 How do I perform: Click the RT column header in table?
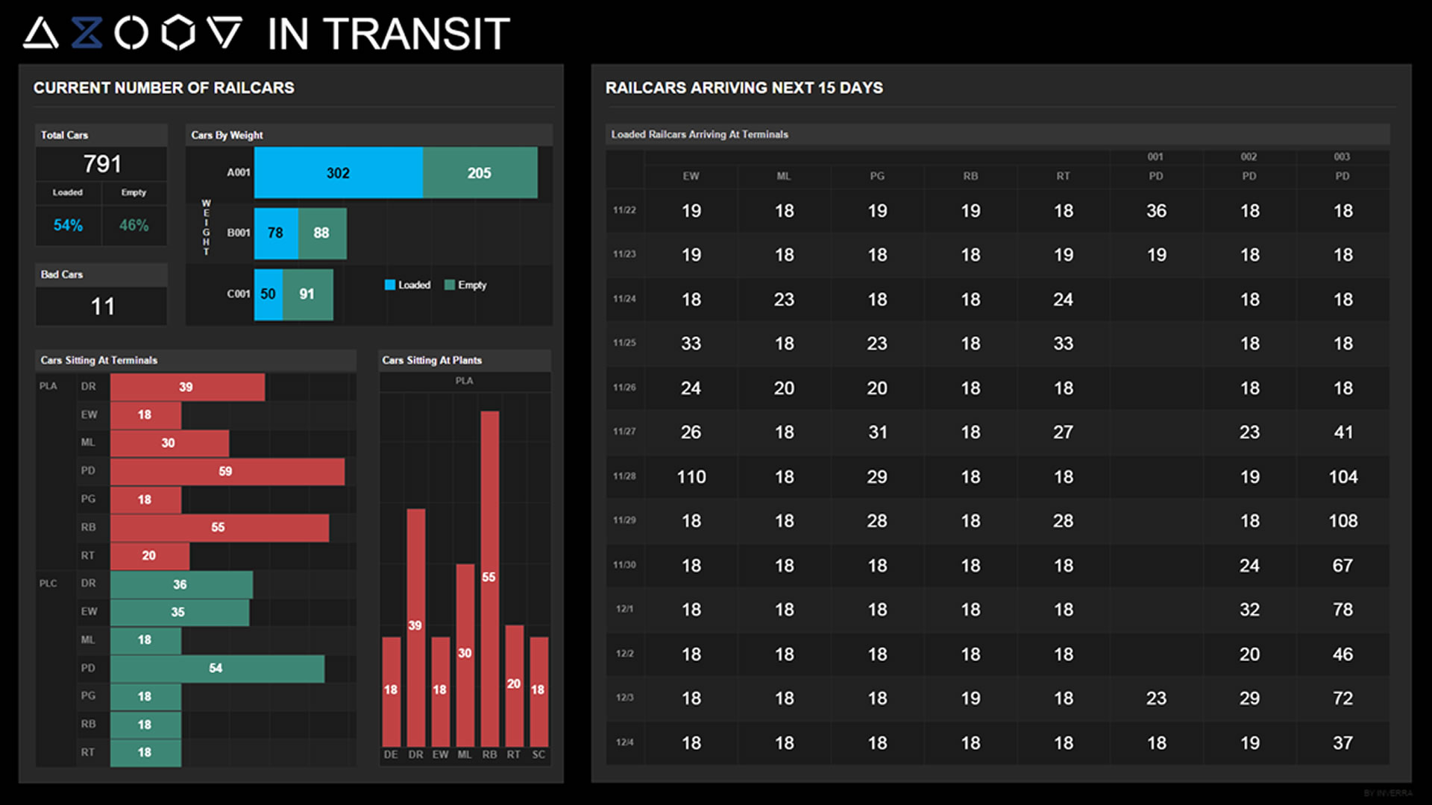(x=1063, y=176)
